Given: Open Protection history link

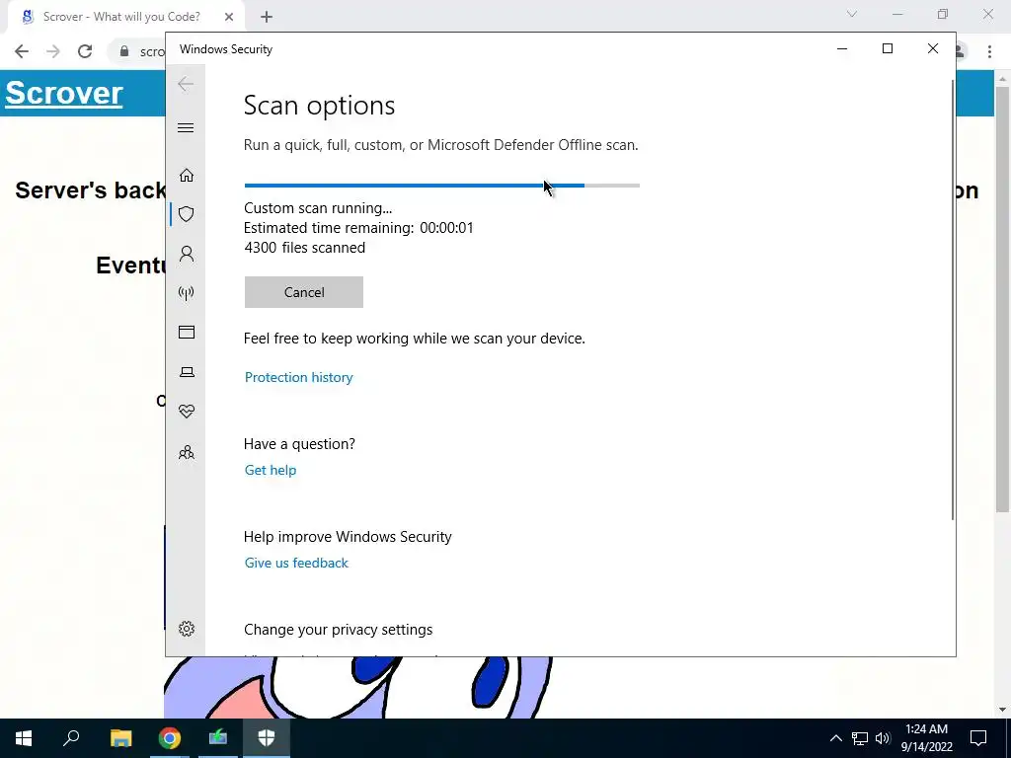Looking at the screenshot, I should pyautogui.click(x=298, y=377).
